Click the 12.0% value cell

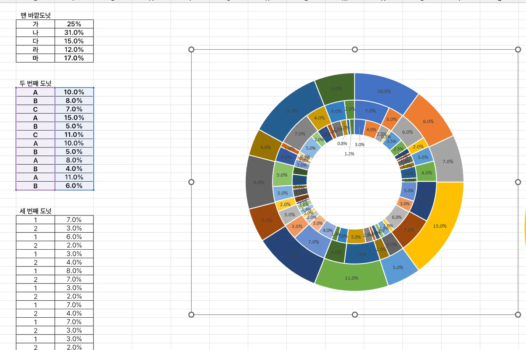(74, 49)
